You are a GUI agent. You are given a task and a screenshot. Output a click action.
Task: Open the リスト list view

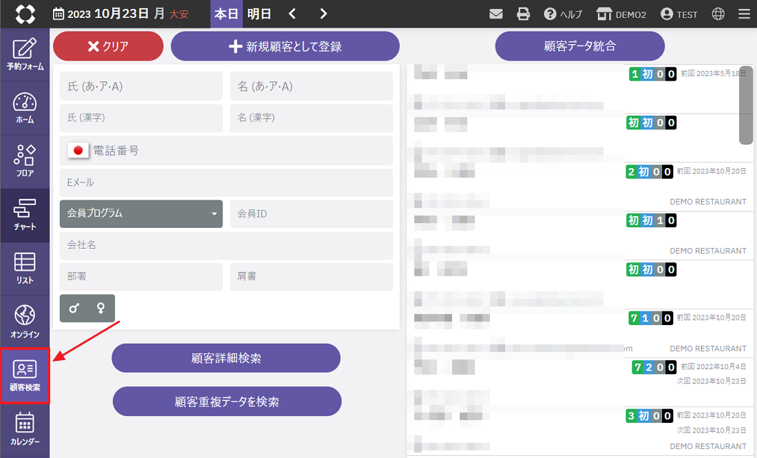click(25, 268)
